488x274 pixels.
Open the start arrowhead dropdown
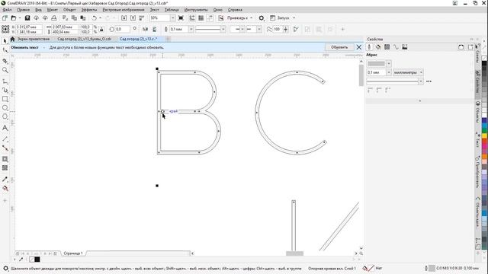point(242,29)
